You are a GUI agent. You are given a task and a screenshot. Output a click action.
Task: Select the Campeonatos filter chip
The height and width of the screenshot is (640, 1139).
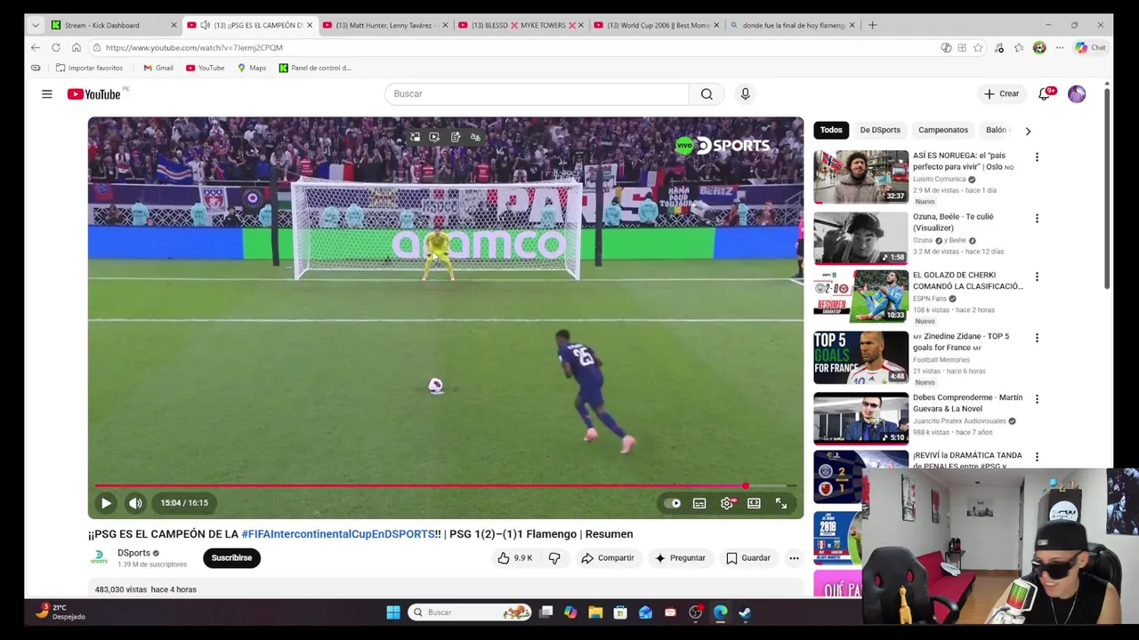(x=943, y=130)
